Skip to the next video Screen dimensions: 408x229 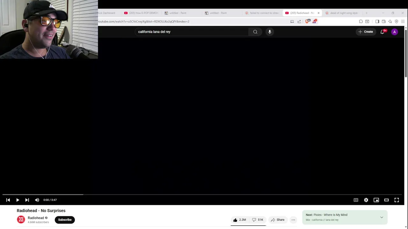click(x=27, y=200)
